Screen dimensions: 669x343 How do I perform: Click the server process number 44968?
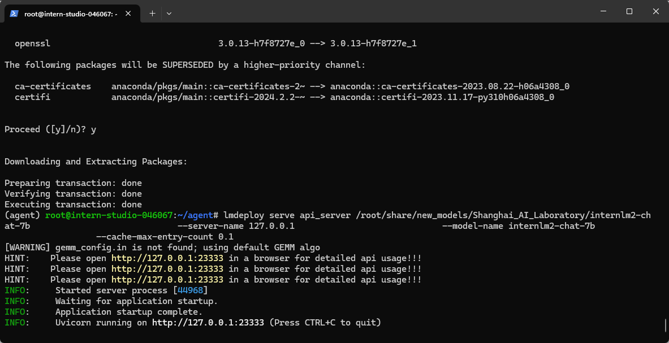pos(190,290)
